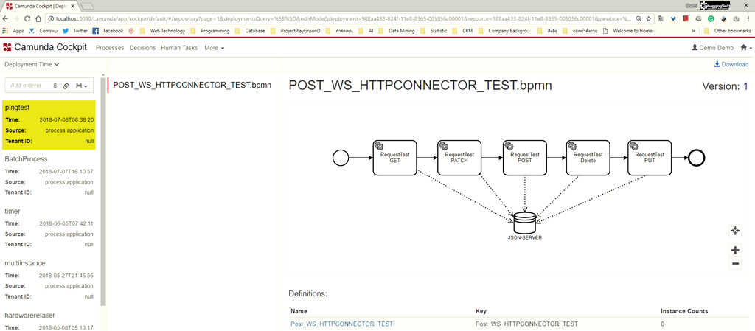Click the JSON-SERVER data store icon
The image size is (755, 331).
(524, 223)
